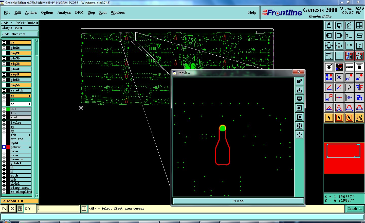Screen dimensions: 365x223
Task: Click the rotate arrow edit icon
Action: click(x=349, y=87)
